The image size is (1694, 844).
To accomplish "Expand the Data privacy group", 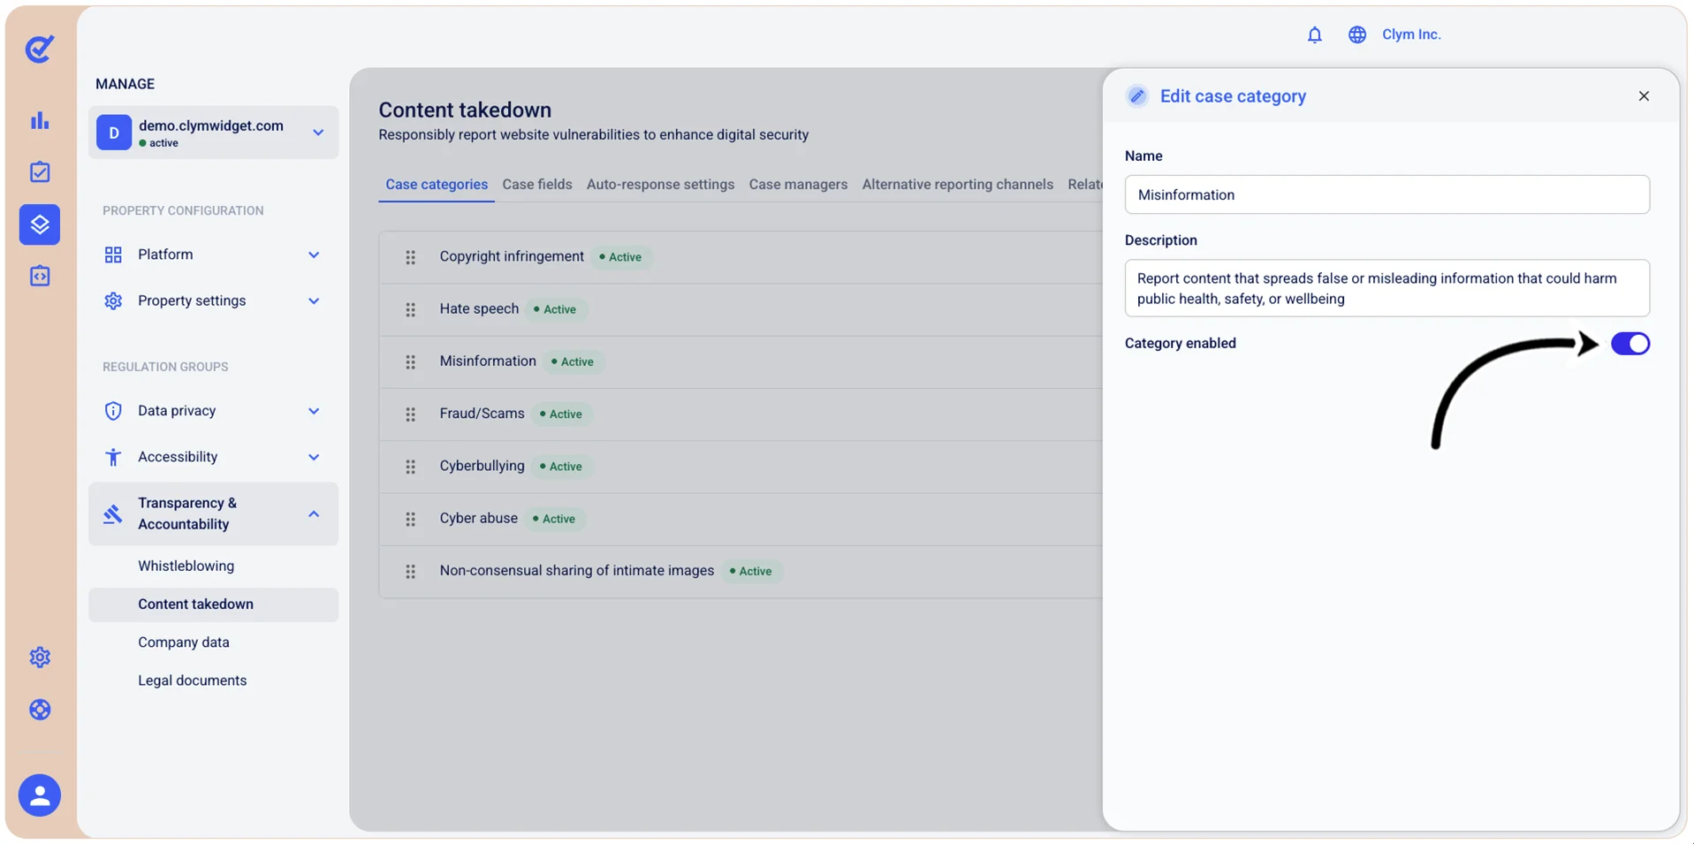I will tap(213, 411).
